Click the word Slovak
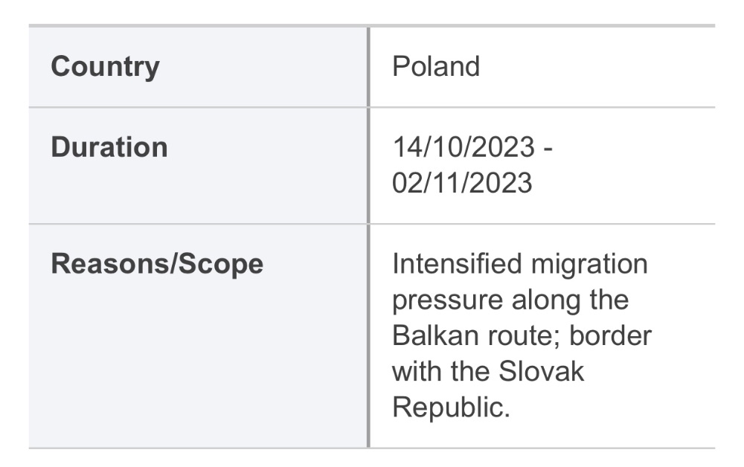This screenshot has width=744, height=467. point(542,371)
